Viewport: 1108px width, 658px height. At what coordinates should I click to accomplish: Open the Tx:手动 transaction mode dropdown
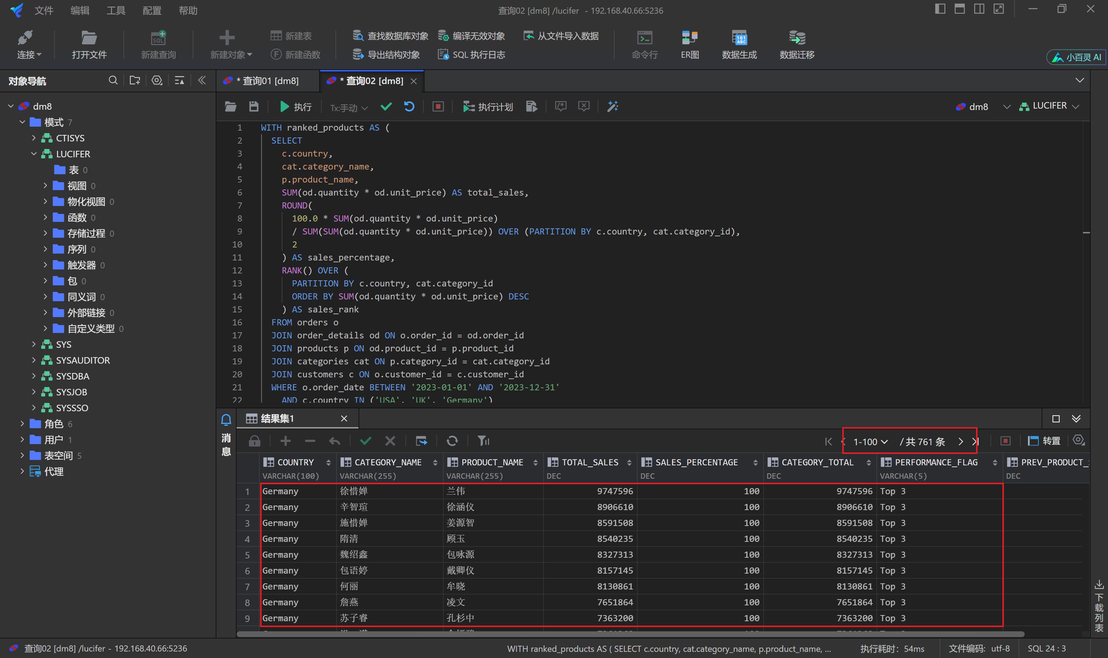pyautogui.click(x=347, y=107)
